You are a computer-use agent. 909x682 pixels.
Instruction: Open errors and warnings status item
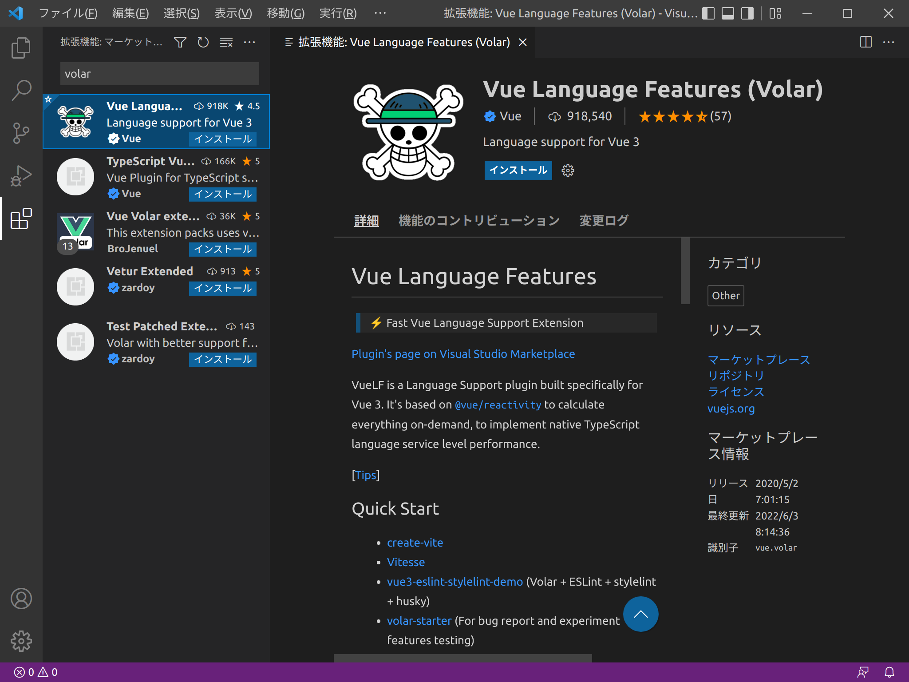(36, 672)
